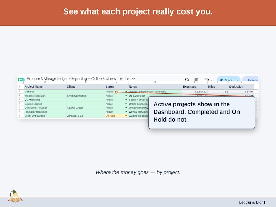Select the Consulting Retainer cell
Image resolution: width=276 pixels, height=207 pixels.
(45, 108)
